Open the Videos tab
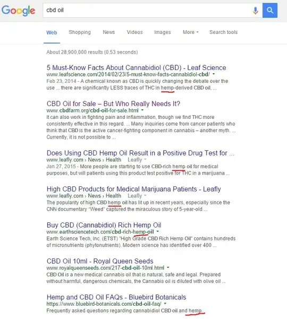287x319 pixels. [134, 32]
